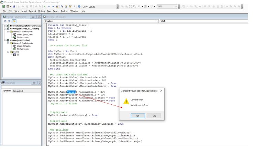Open the Creating object dropdown

[157, 21]
